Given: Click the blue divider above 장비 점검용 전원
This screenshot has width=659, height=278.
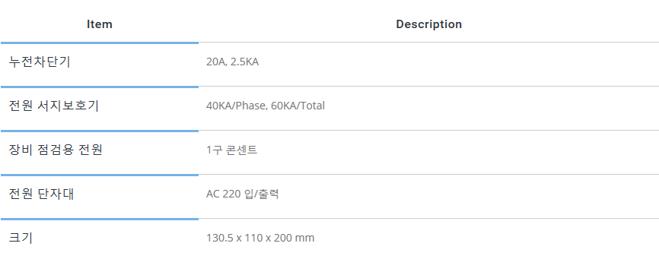Looking at the screenshot, I should pos(100,131).
